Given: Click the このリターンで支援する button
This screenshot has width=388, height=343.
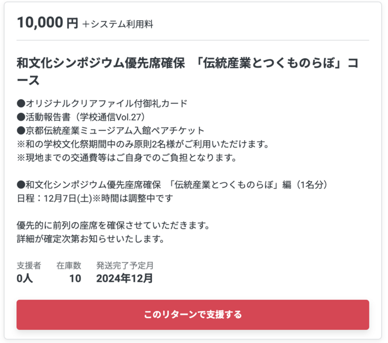Looking at the screenshot, I should 193,315.
